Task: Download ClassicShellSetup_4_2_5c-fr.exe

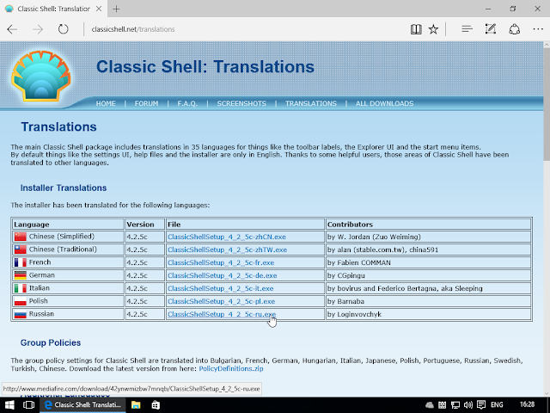Action: (221, 262)
